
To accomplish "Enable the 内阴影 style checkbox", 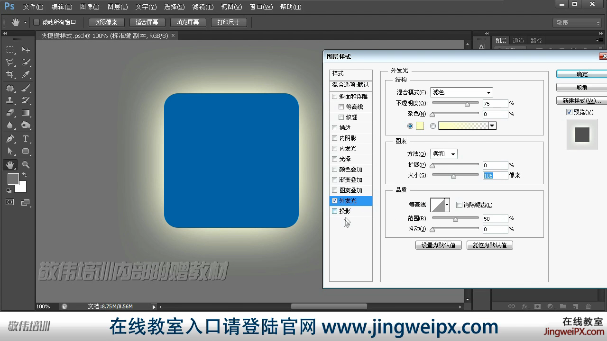I will click(335, 138).
